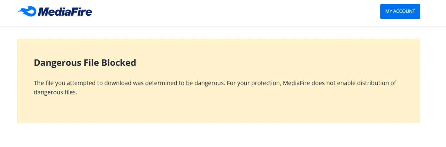Click the word "protection" in the message
Viewport: 446px width, 147px height.
click(266, 84)
